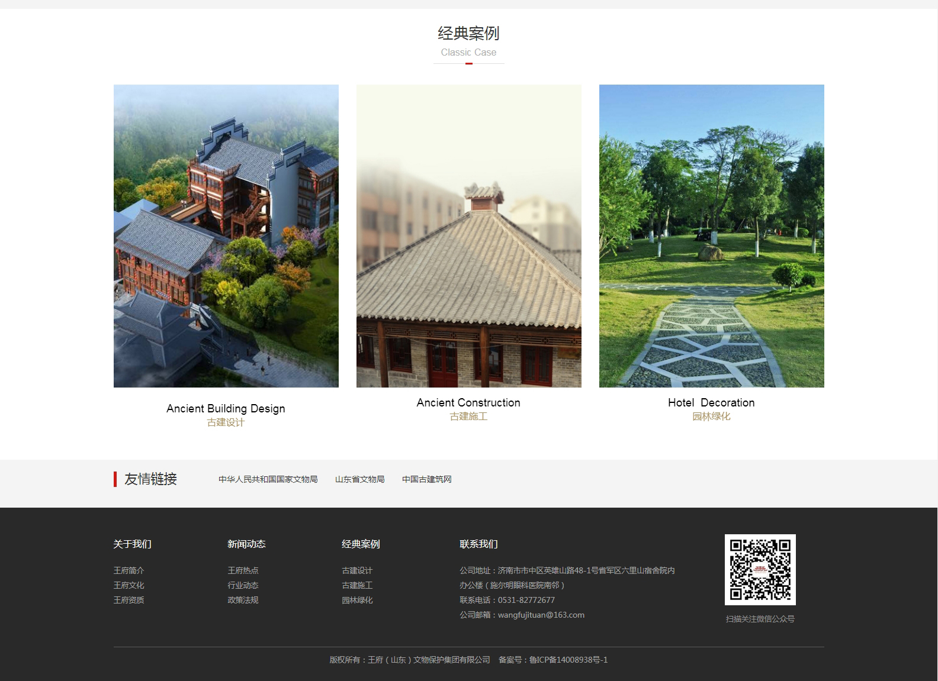Click the 园林绿化 caption under third image

tap(711, 417)
